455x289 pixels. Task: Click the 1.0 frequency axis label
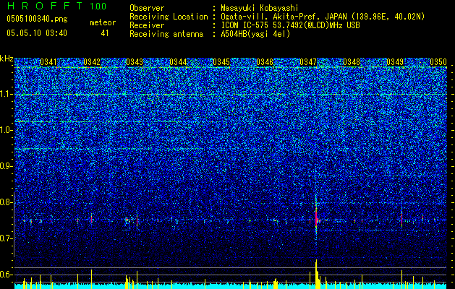(6, 130)
